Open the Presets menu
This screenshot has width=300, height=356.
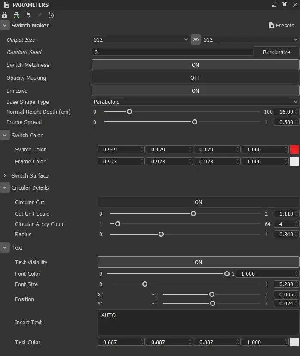point(282,25)
